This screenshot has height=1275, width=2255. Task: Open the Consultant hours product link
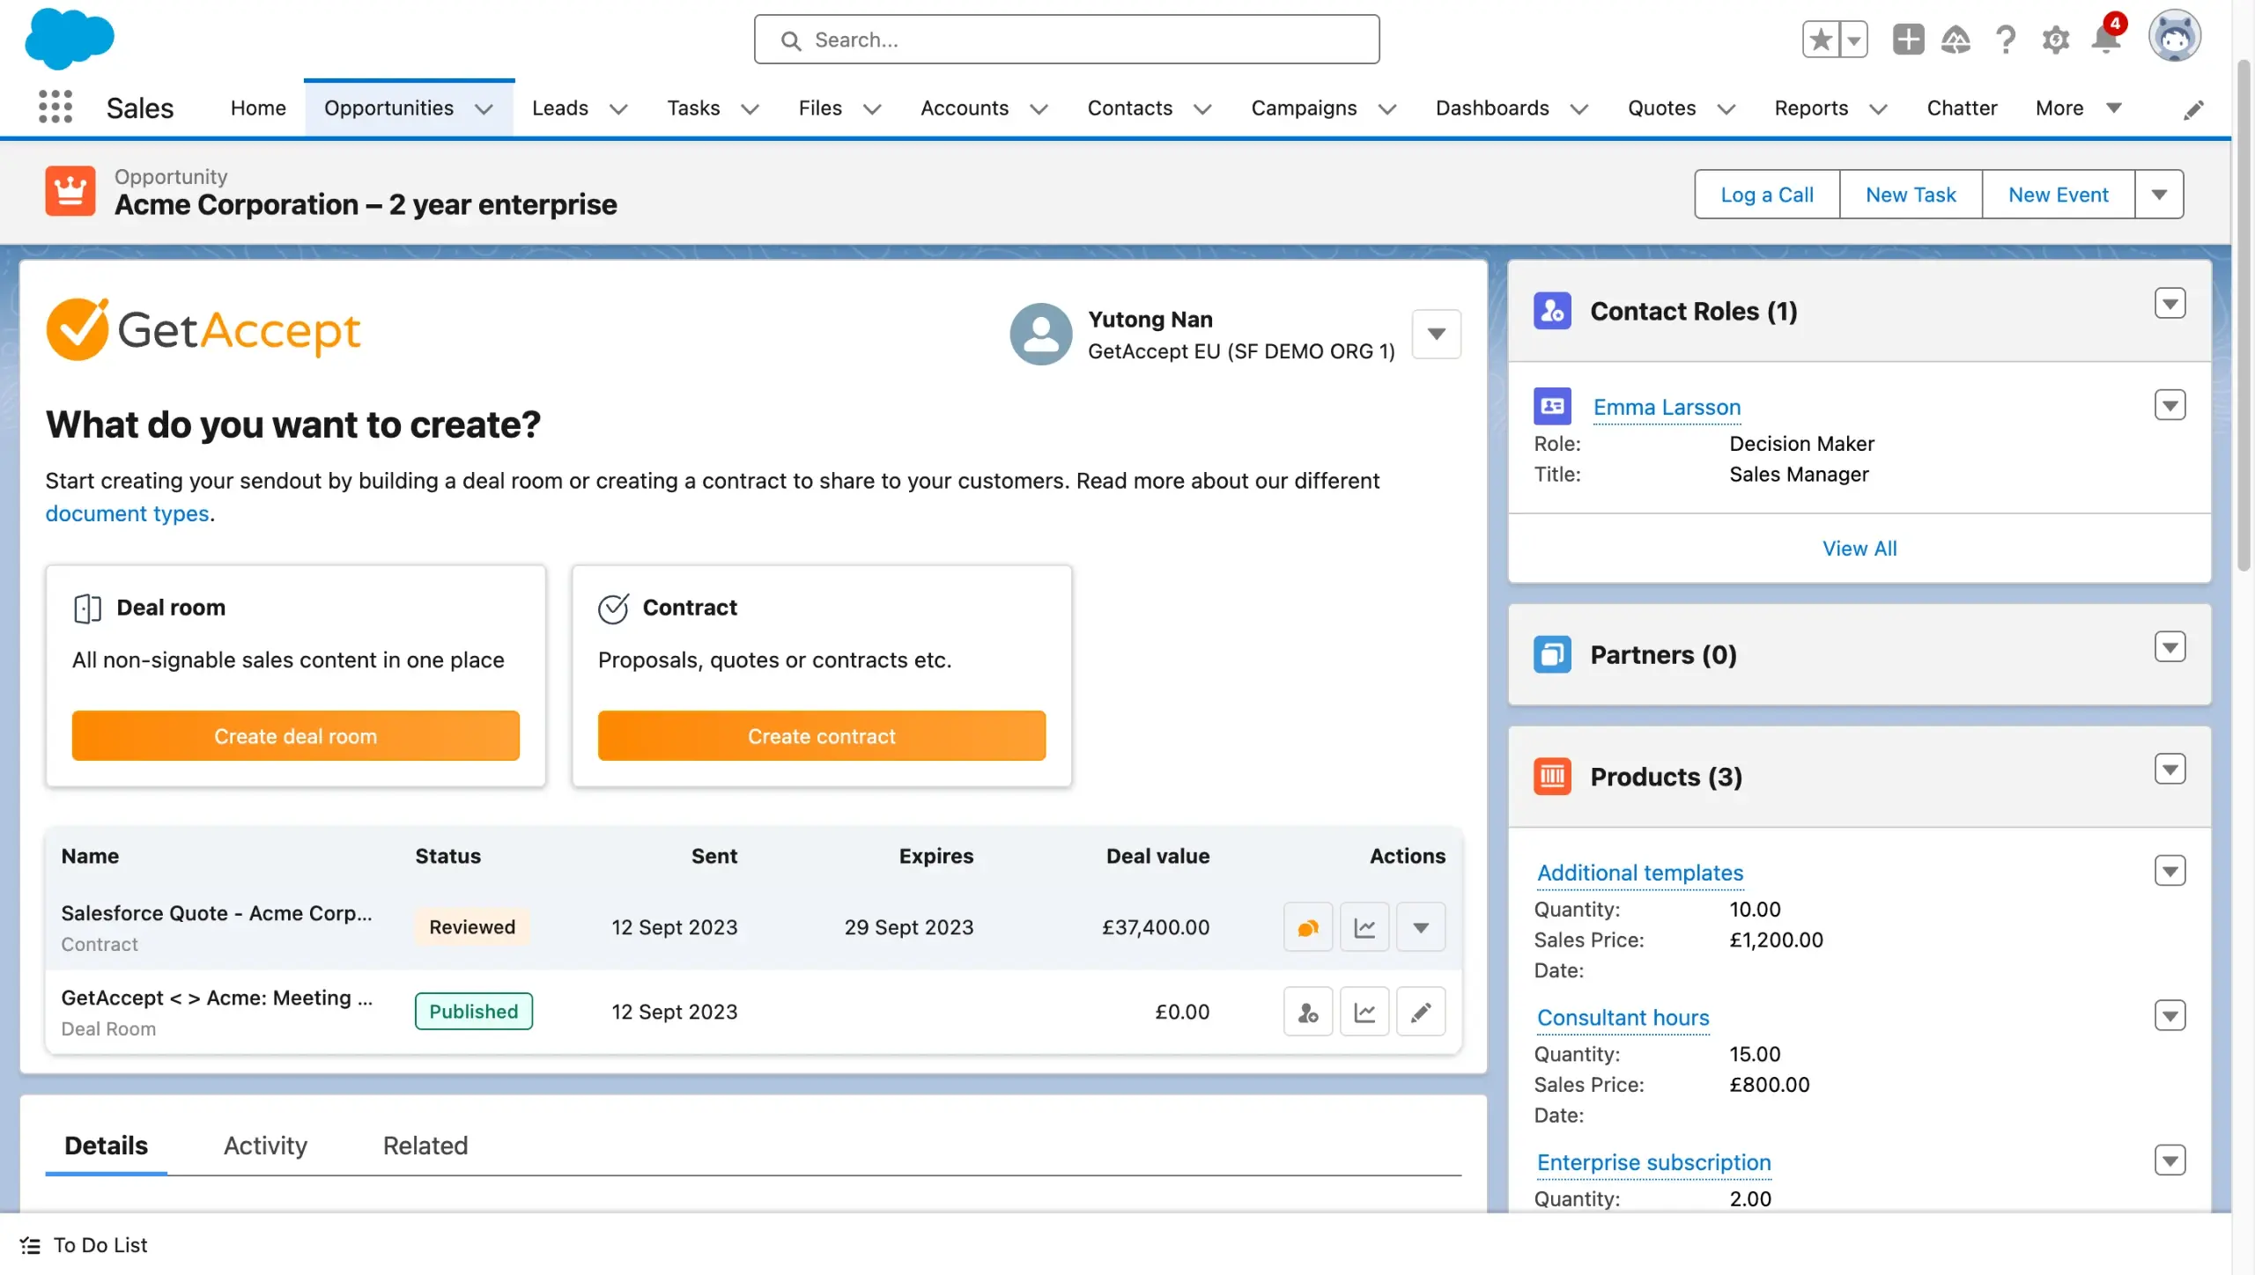coord(1623,1017)
